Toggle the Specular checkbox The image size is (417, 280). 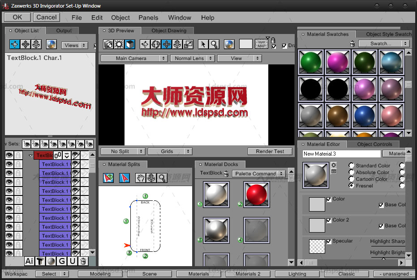pyautogui.click(x=329, y=241)
